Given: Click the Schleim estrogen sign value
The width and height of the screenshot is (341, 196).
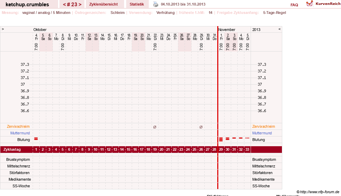Looking at the screenshot, I should point(117,13).
